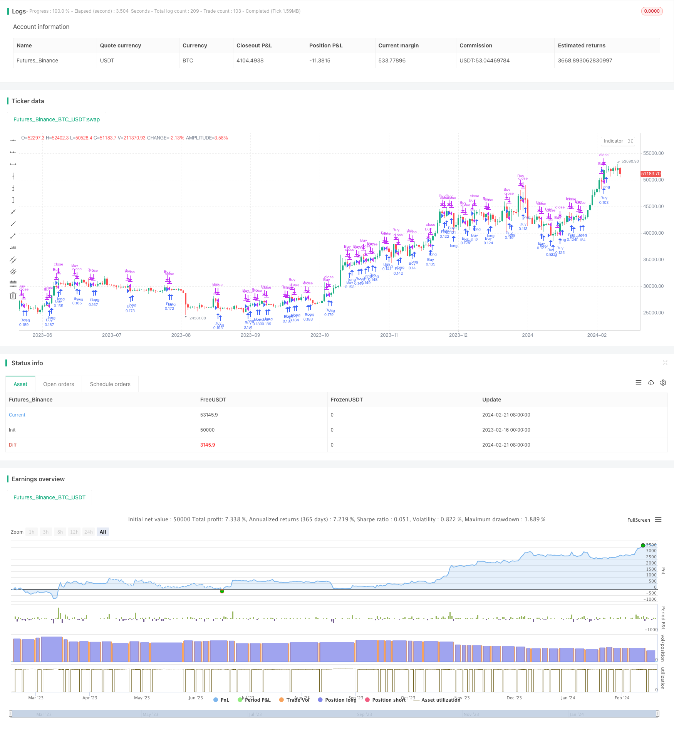Select the vertical straight line tool

[x=13, y=176]
